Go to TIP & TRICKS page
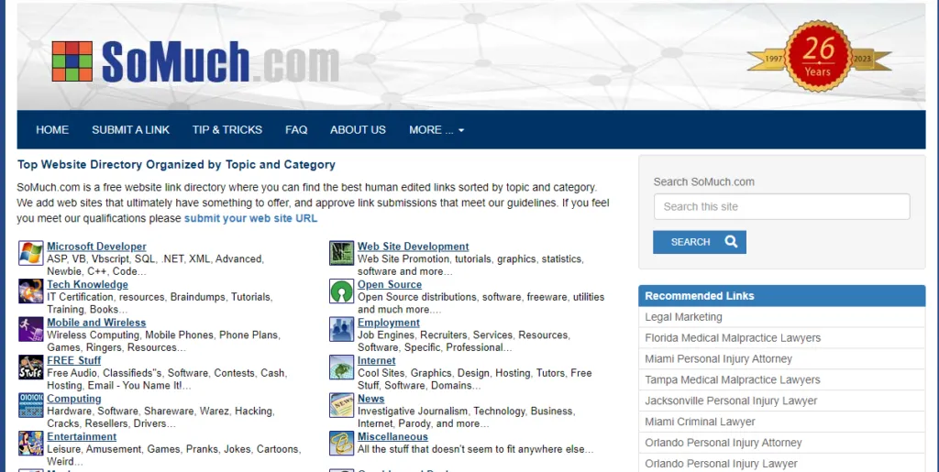This screenshot has height=472, width=939. 227,130
